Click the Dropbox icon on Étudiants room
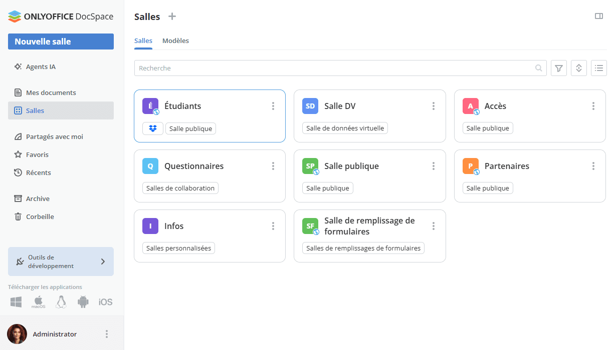This screenshot has height=350, width=616. pos(153,128)
